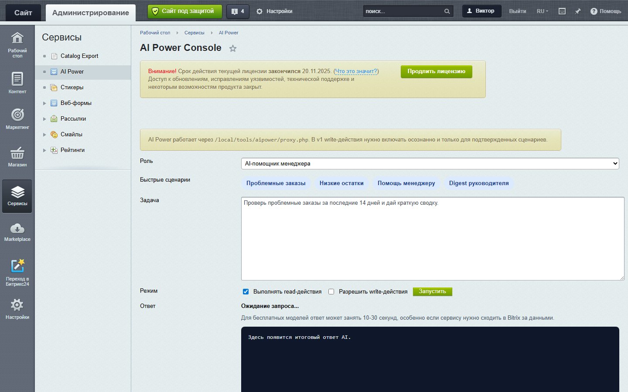Viewport: 628px width, 392px height.
Task: Open the Контент section icon
Action: click(x=17, y=79)
